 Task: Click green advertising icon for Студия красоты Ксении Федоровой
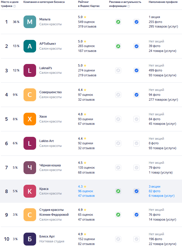pos(118,215)
